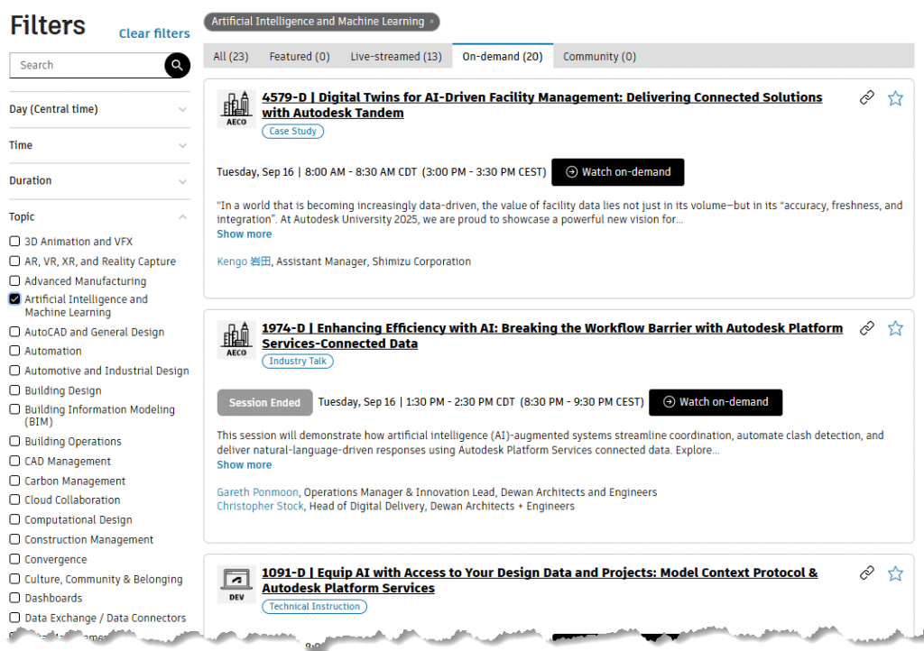This screenshot has height=651, width=924.
Task: Watch session 4579-D on-demand
Action: coord(617,172)
